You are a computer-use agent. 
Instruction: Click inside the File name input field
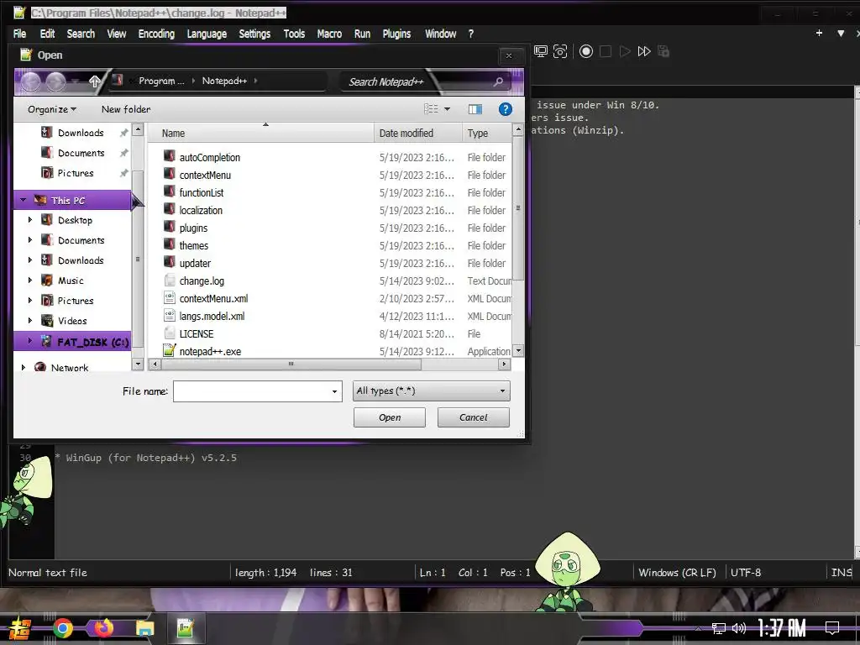[251, 391]
